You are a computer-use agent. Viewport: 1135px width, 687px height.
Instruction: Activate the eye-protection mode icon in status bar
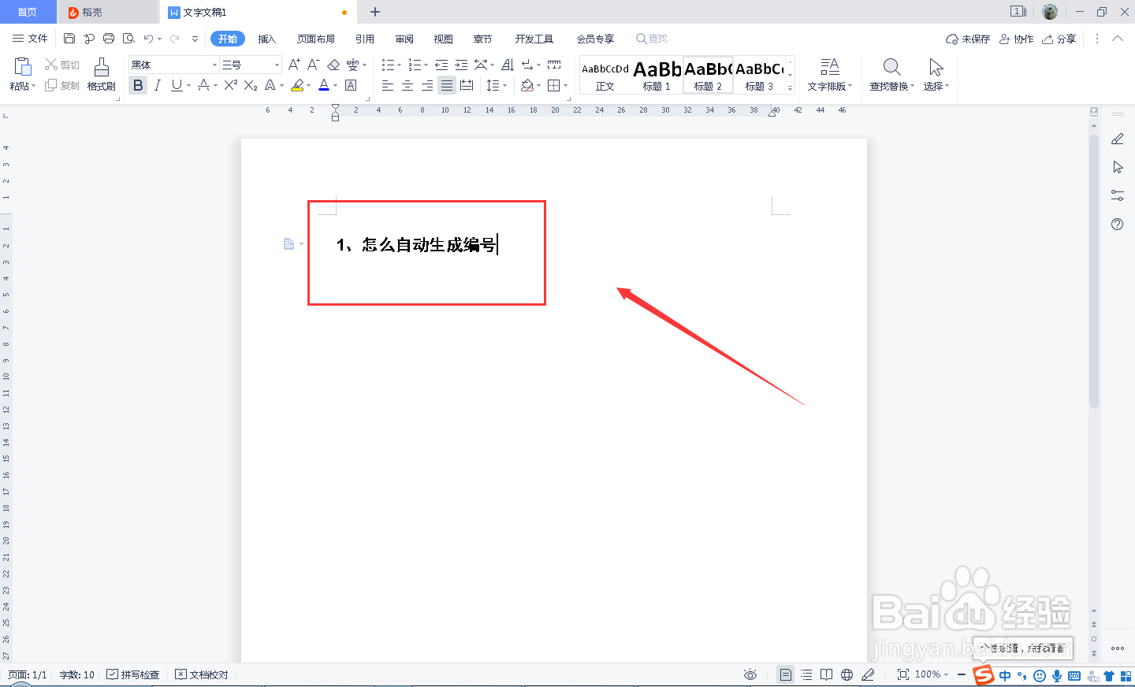[750, 674]
